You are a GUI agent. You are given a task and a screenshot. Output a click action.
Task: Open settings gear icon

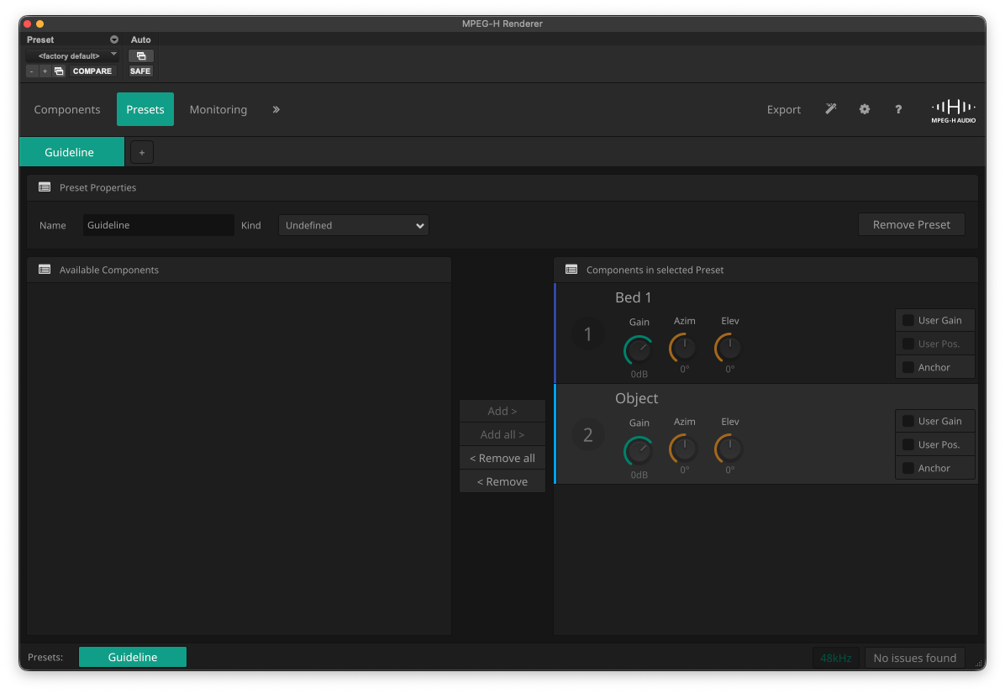point(865,109)
